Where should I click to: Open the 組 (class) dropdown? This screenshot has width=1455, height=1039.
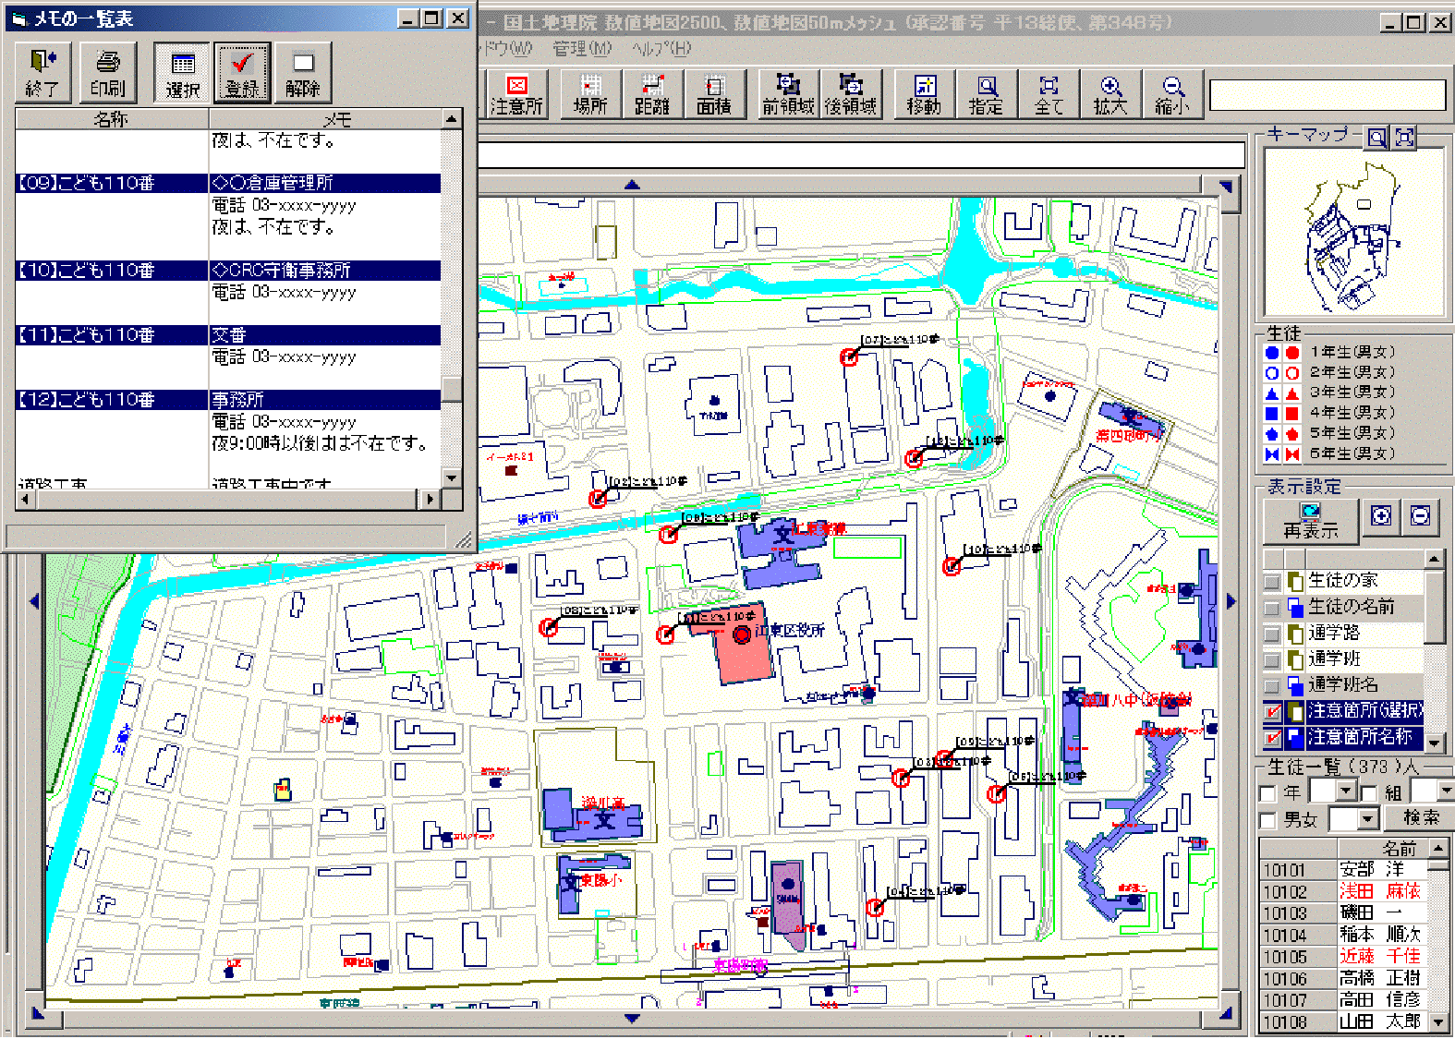pos(1445,791)
